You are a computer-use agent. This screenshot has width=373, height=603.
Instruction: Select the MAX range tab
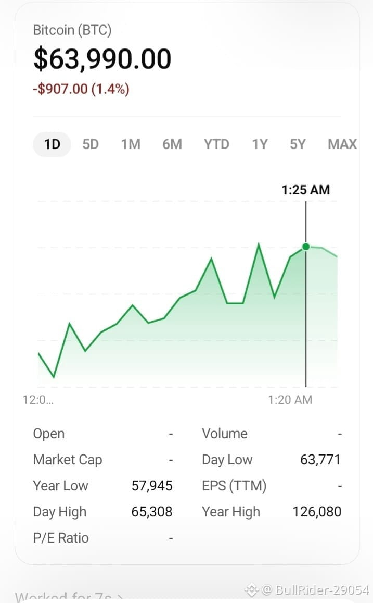pyautogui.click(x=342, y=144)
